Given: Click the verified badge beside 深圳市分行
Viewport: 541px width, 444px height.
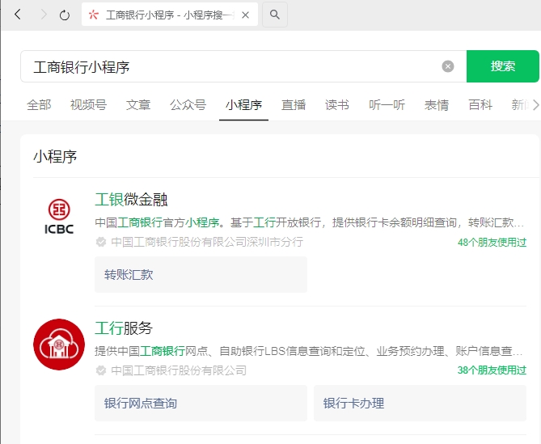Looking at the screenshot, I should coord(101,242).
